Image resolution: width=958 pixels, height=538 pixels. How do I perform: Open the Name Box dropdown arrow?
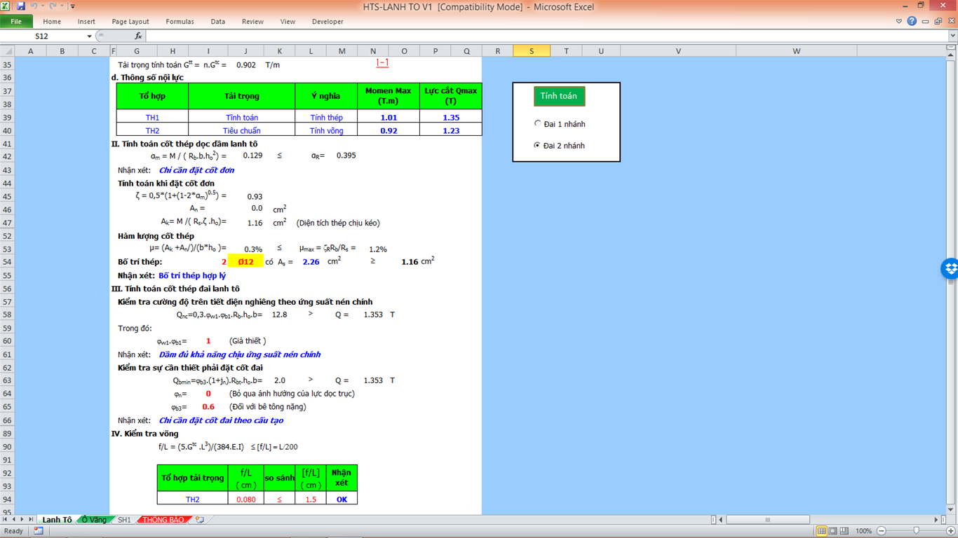(89, 36)
